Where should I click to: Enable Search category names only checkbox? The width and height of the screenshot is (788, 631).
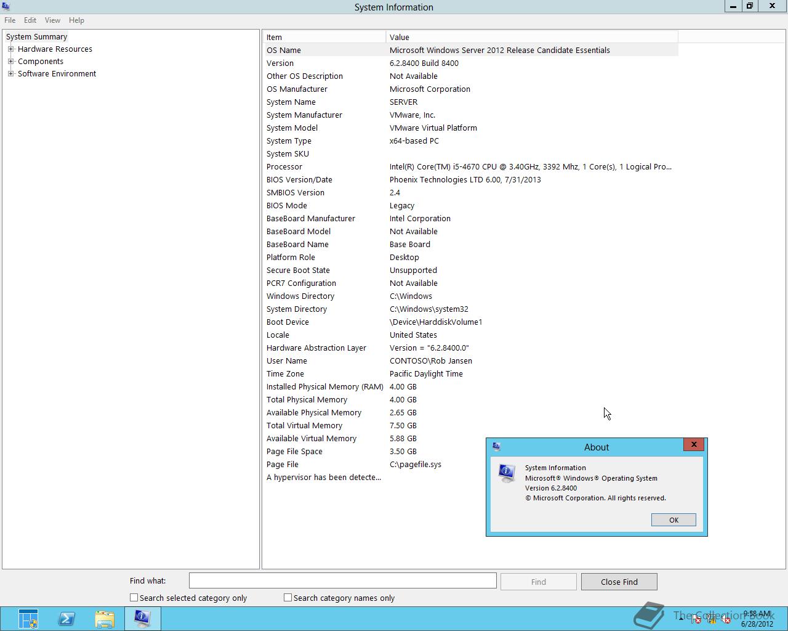pyautogui.click(x=287, y=598)
